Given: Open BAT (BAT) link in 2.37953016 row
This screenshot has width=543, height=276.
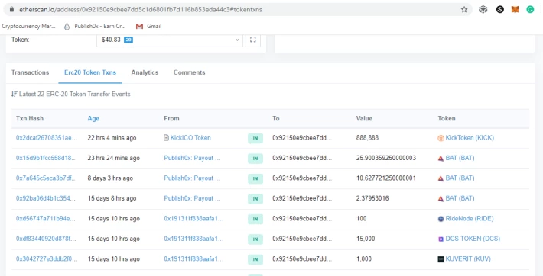Looking at the screenshot, I should (460, 198).
